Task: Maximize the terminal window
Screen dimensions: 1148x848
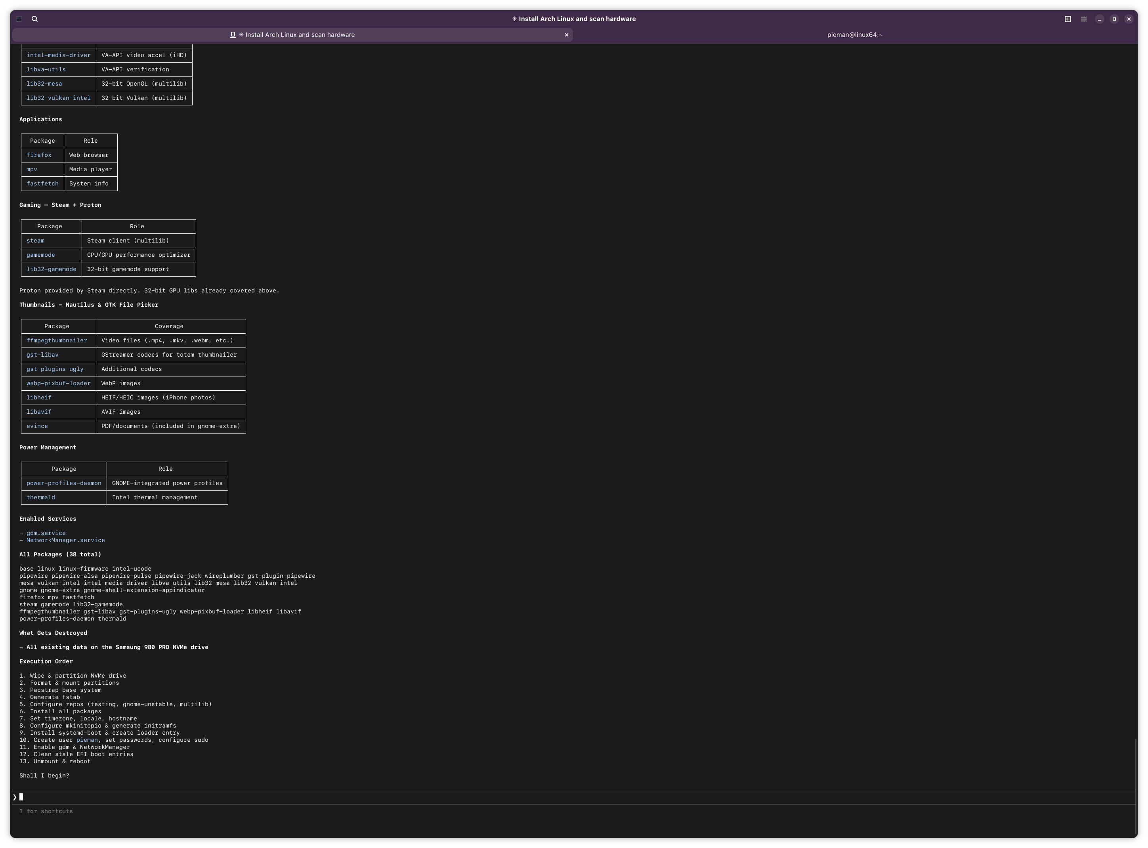Action: [1114, 19]
